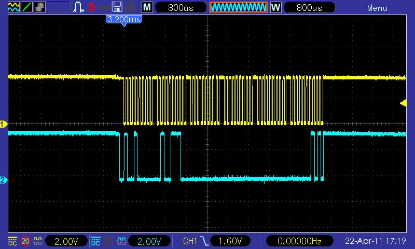Image resolution: width=415 pixels, height=249 pixels.
Task: Click the 22-Apr-11 17:19 date and time
Action: tap(375, 241)
